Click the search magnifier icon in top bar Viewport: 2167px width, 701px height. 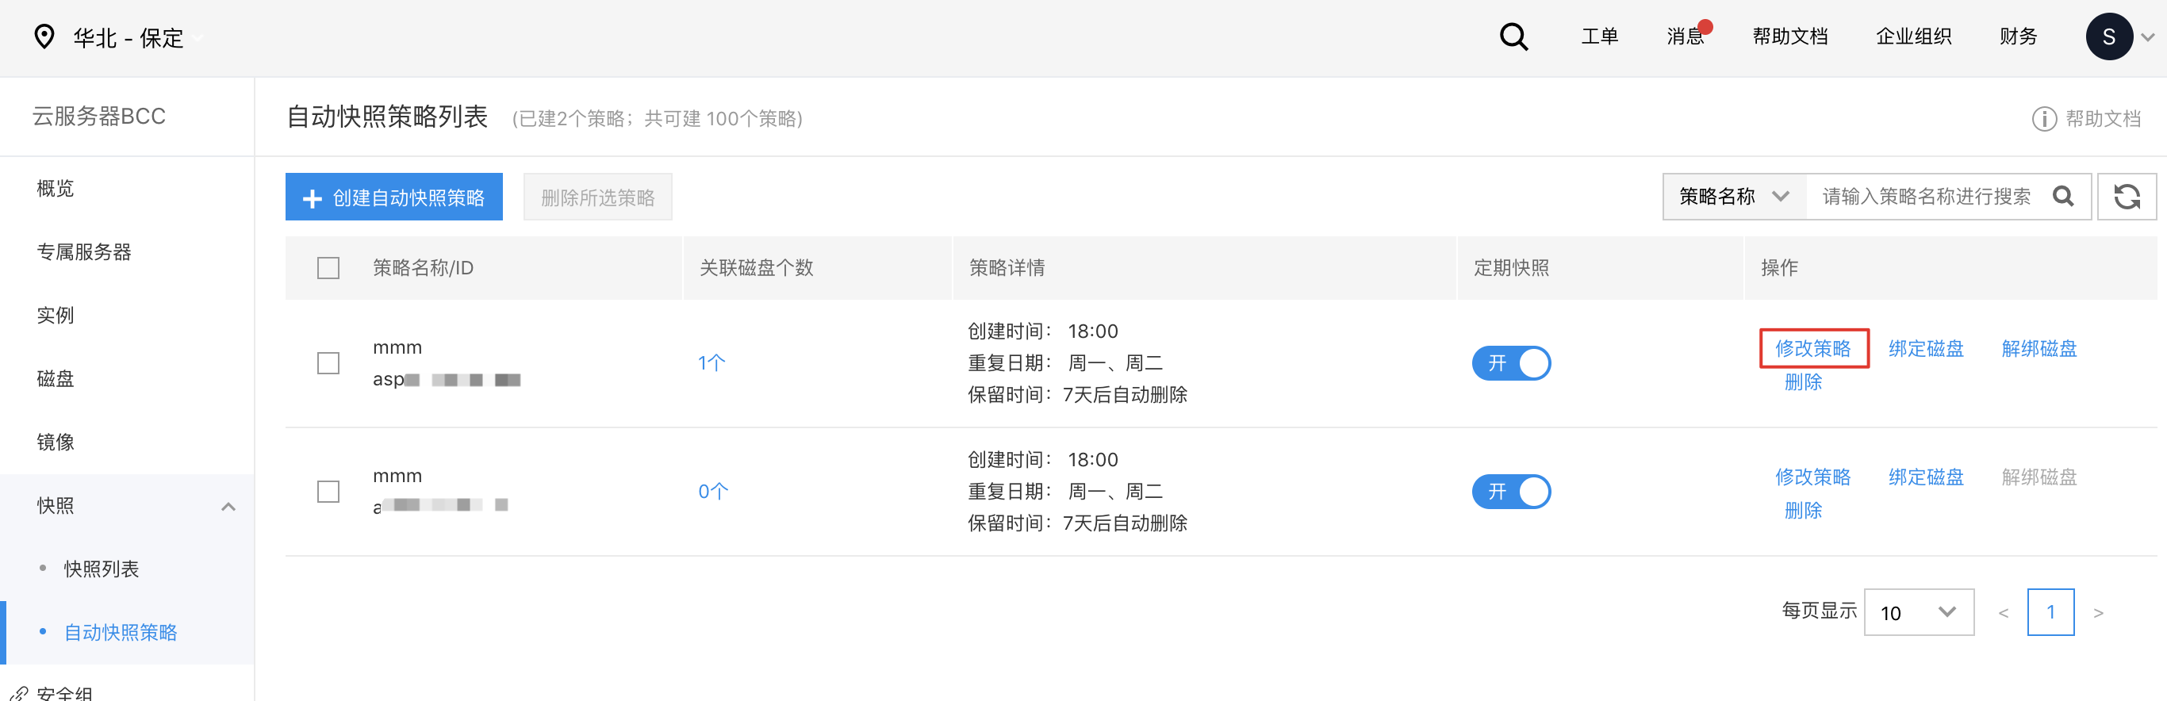click(1513, 37)
